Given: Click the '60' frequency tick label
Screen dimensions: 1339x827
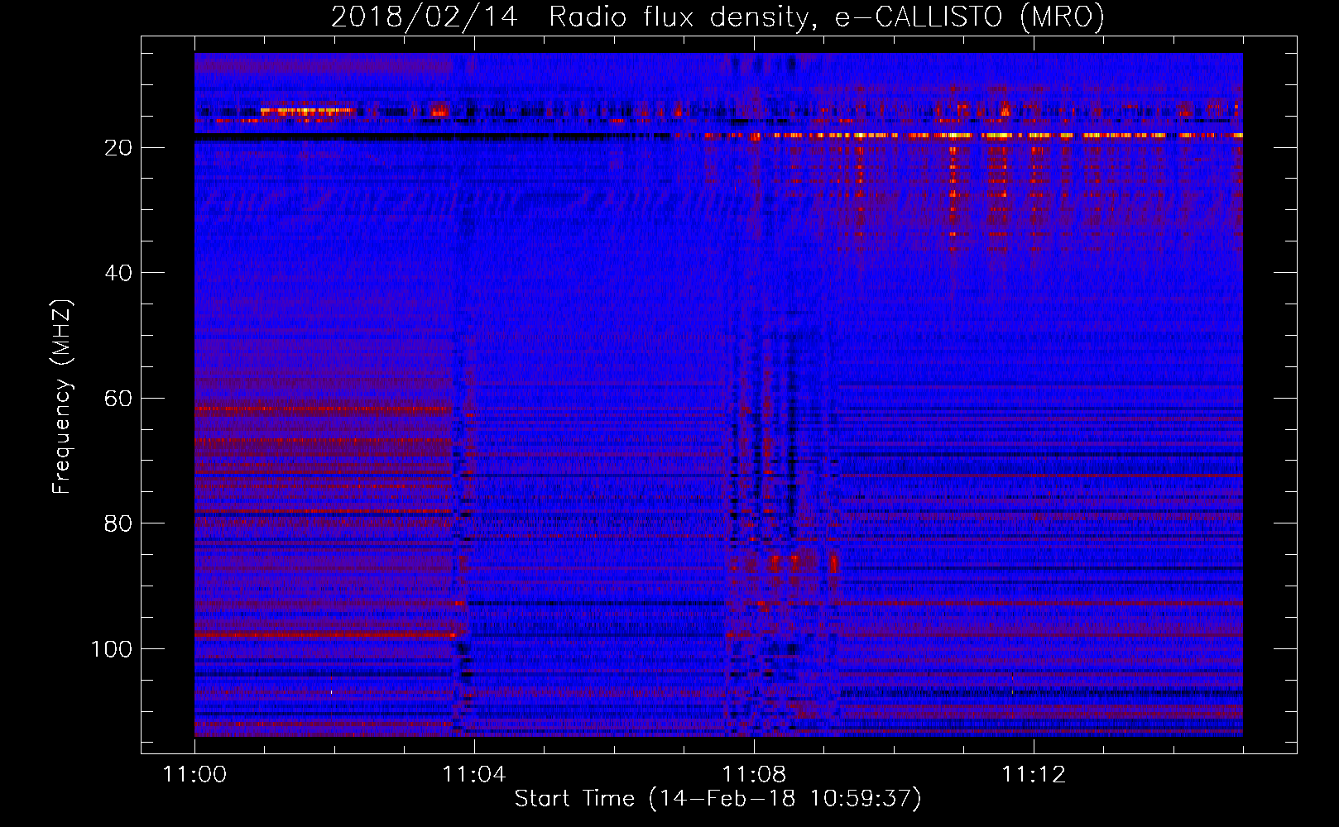Looking at the screenshot, I should [118, 399].
